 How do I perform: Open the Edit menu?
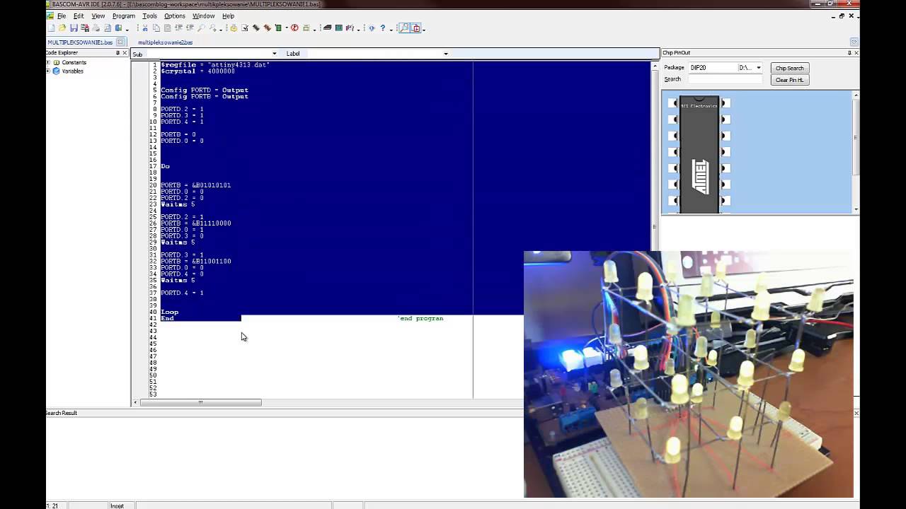coord(79,16)
